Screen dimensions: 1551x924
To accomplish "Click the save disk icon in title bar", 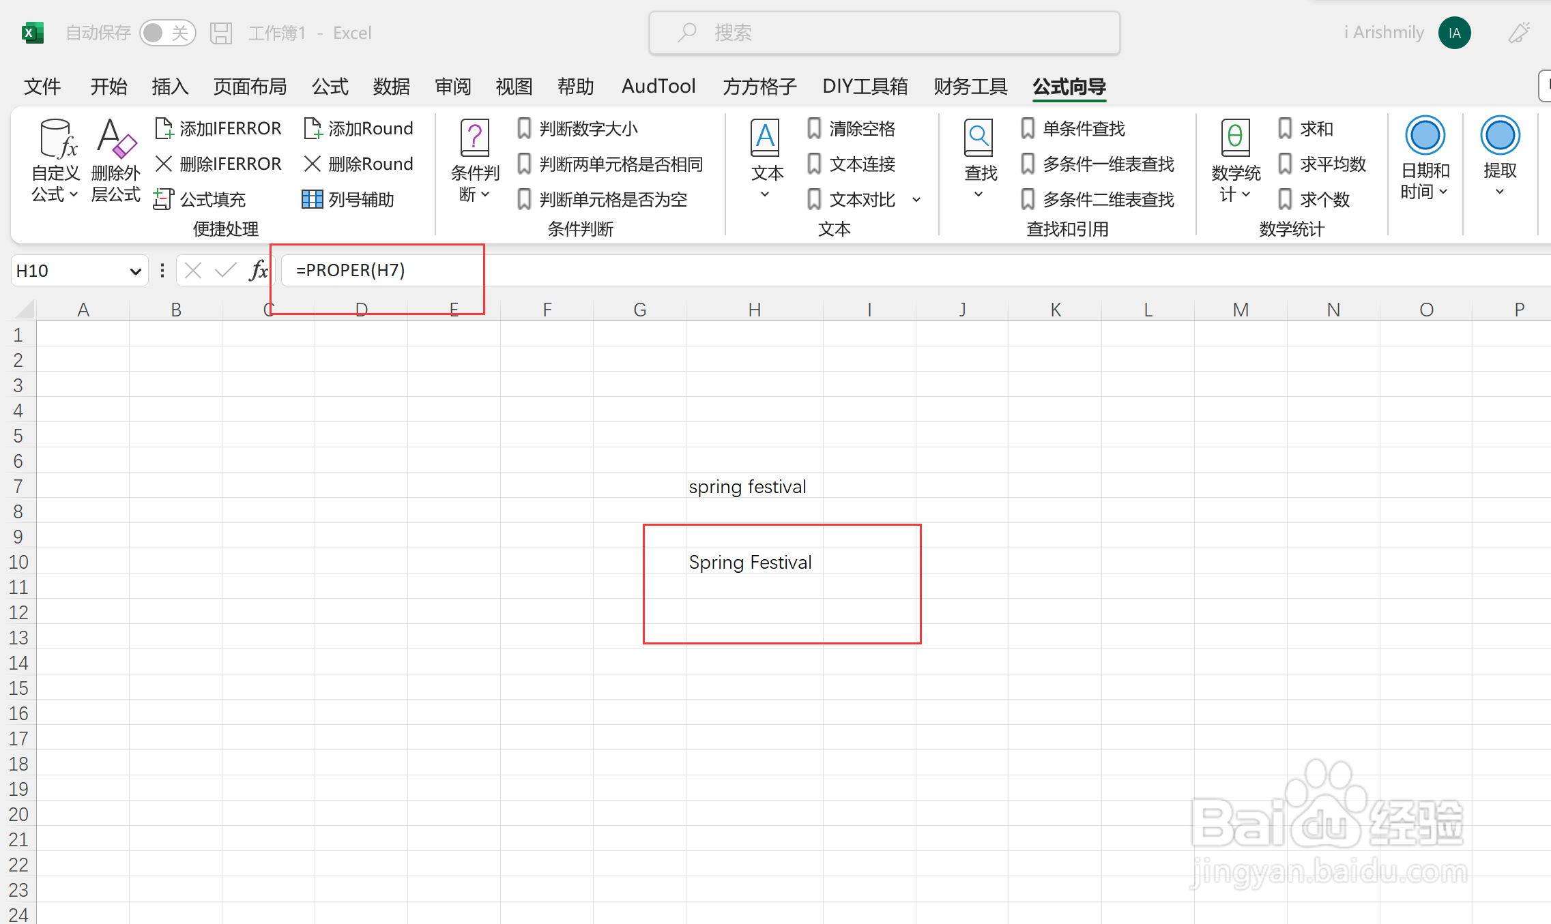I will point(221,33).
